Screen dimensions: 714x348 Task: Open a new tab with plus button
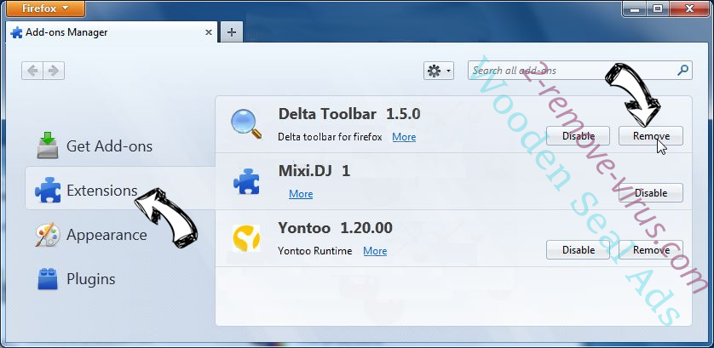(x=231, y=32)
